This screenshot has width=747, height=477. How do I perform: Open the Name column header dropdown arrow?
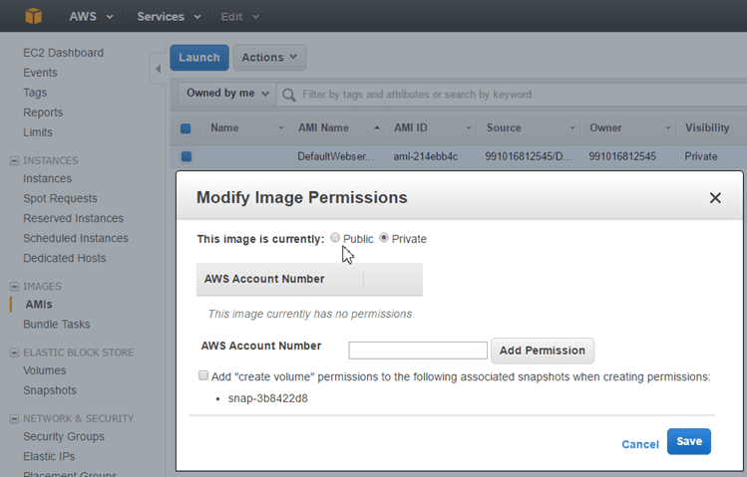[x=281, y=128]
